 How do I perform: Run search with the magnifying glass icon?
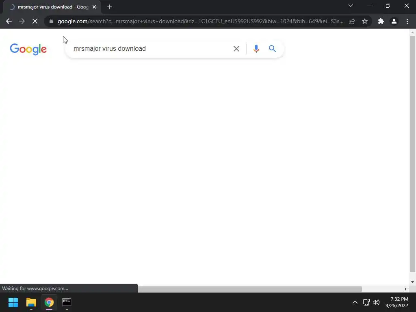272,49
